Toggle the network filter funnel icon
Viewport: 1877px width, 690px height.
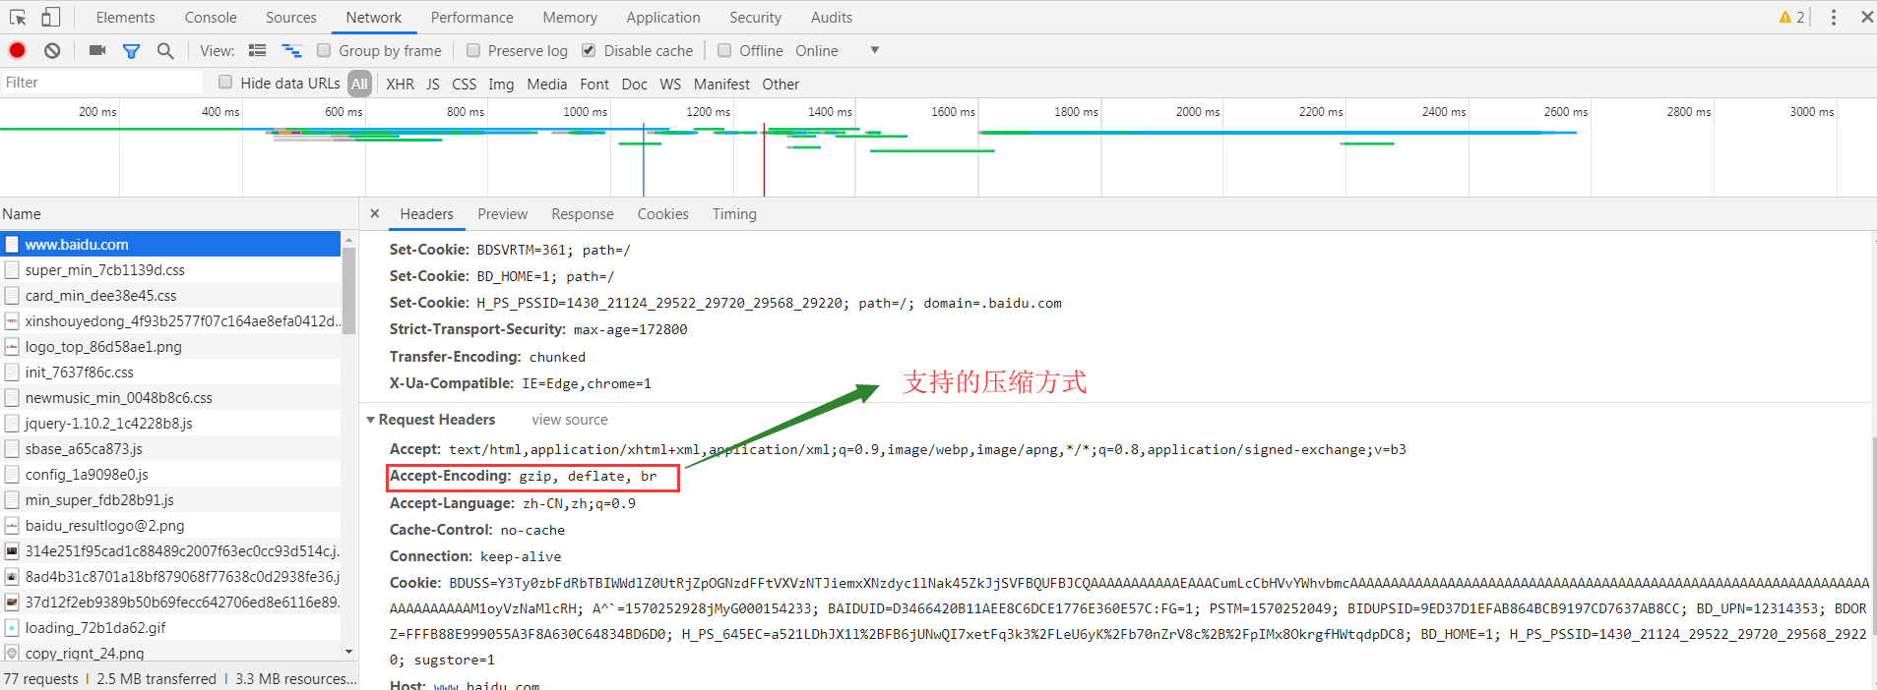point(131,50)
